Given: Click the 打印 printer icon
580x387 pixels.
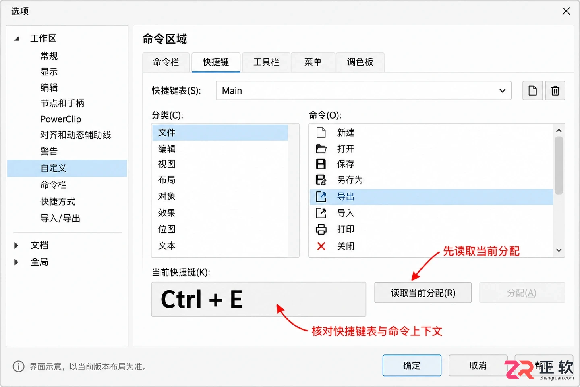Looking at the screenshot, I should pyautogui.click(x=321, y=229).
